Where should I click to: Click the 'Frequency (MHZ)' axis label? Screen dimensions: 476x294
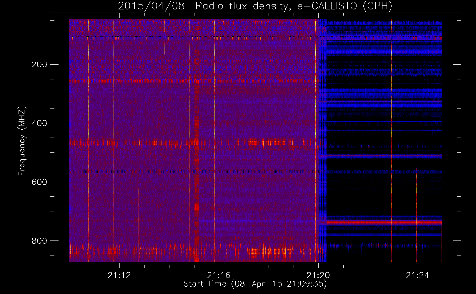pos(22,141)
